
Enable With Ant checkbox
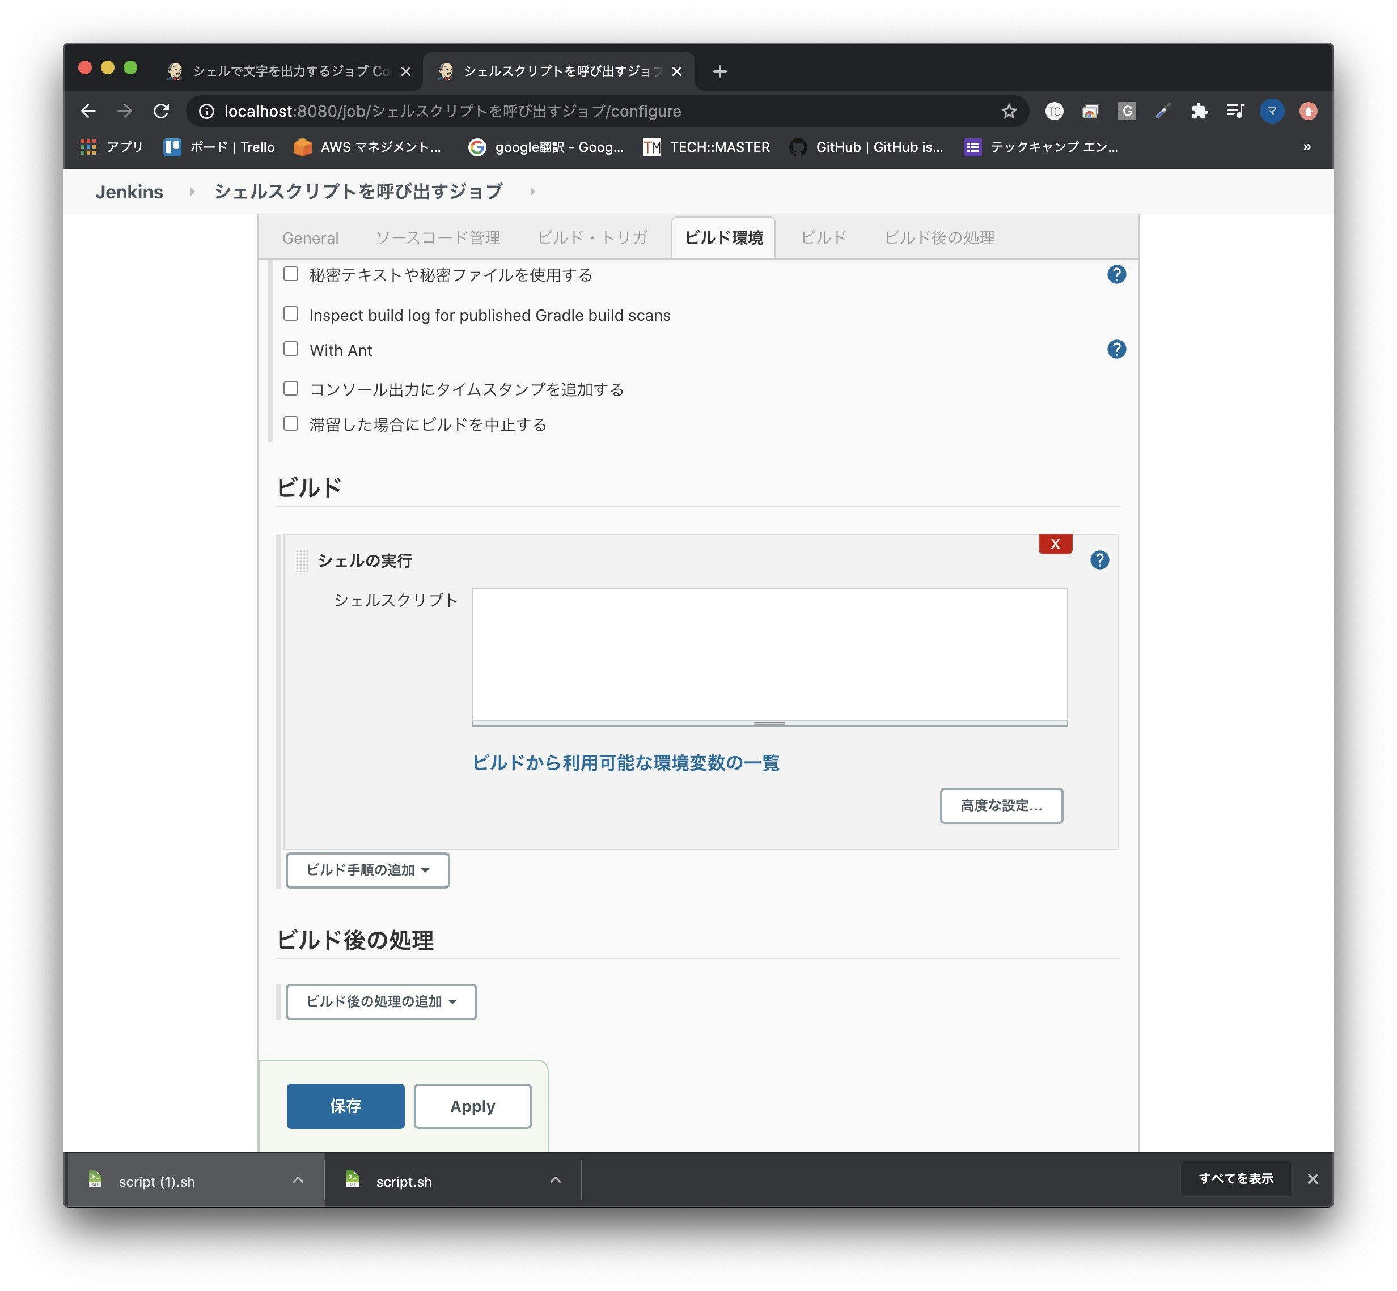pos(291,349)
